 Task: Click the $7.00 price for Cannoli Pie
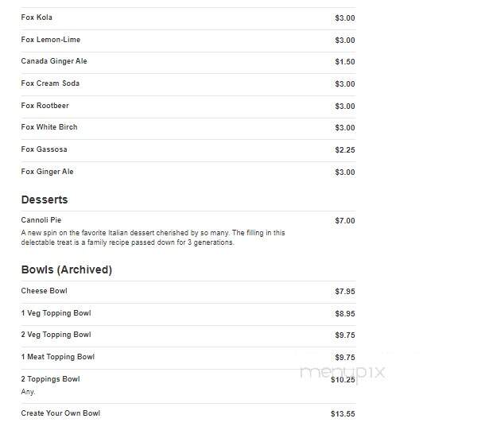[345, 221]
